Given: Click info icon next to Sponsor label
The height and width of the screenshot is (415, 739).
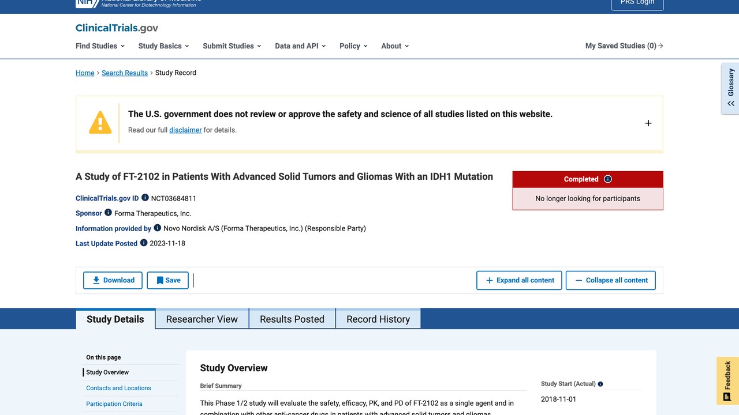Looking at the screenshot, I should pos(108,213).
